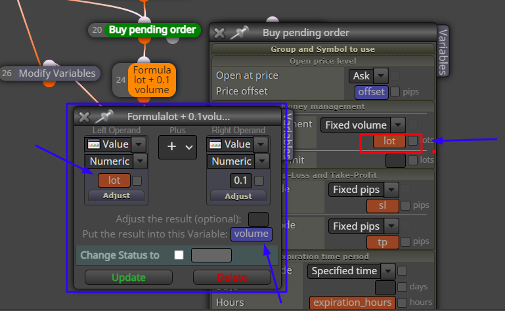Click the Left Operand Value type icon

[94, 144]
